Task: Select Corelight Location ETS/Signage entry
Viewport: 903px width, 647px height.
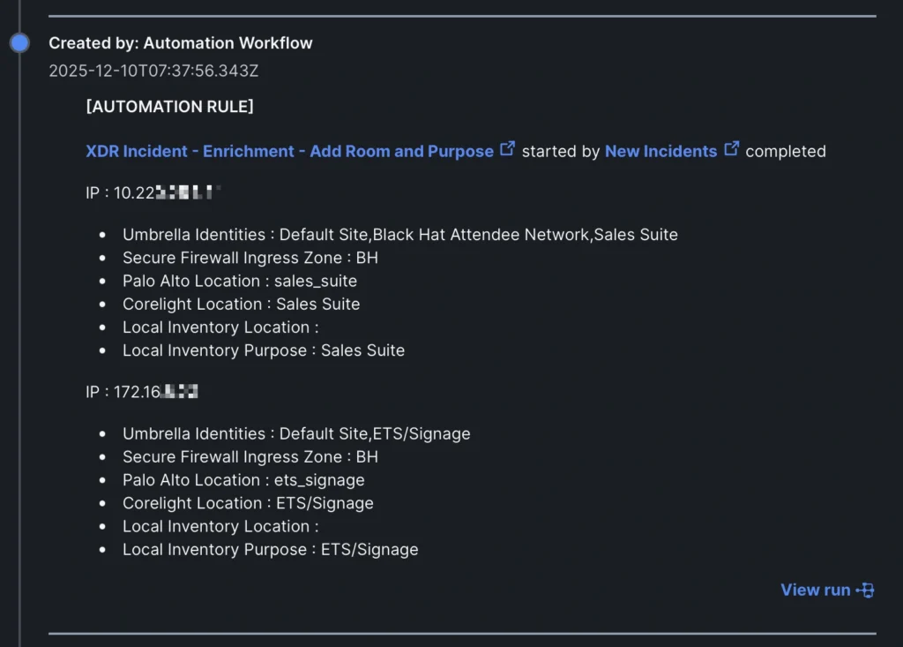Action: click(x=248, y=503)
